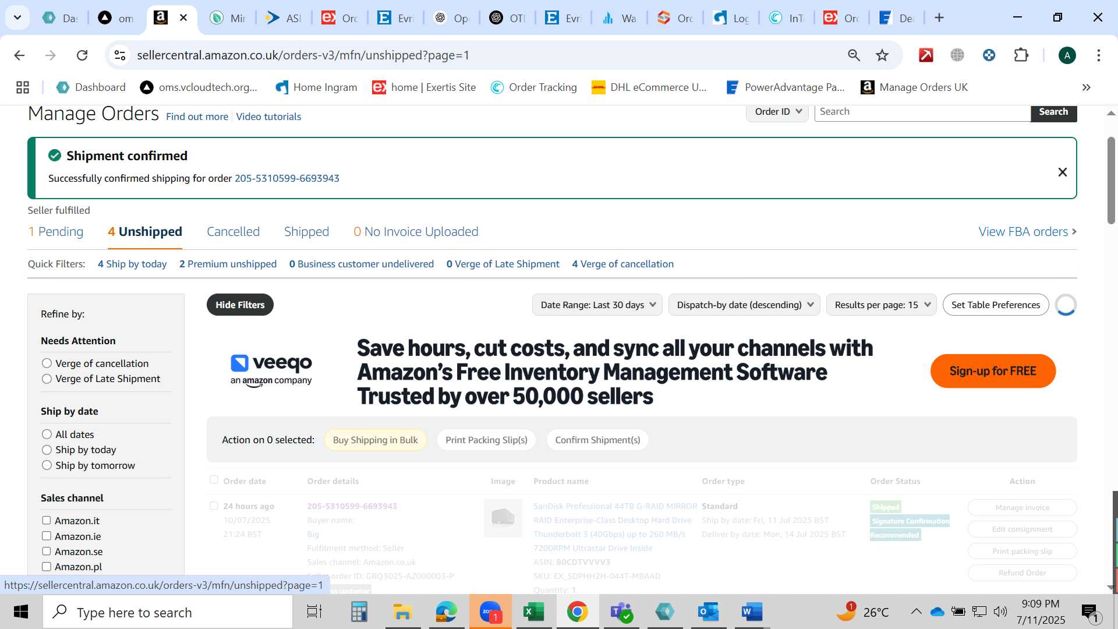The image size is (1118, 629).
Task: Open the Order ID search type dropdown
Action: coord(777,112)
